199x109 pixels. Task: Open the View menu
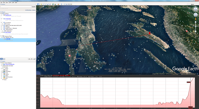[x=7, y=2]
